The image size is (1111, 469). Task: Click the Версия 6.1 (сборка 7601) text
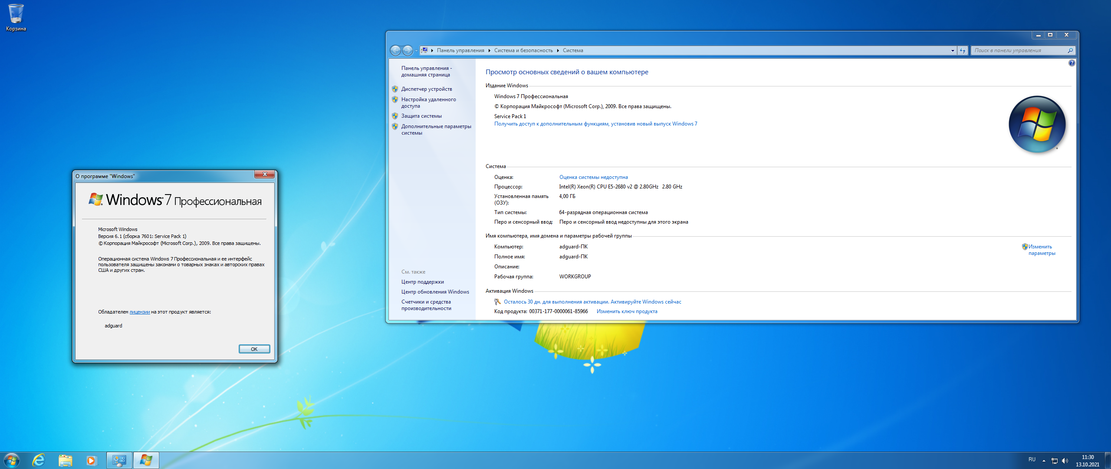[142, 236]
